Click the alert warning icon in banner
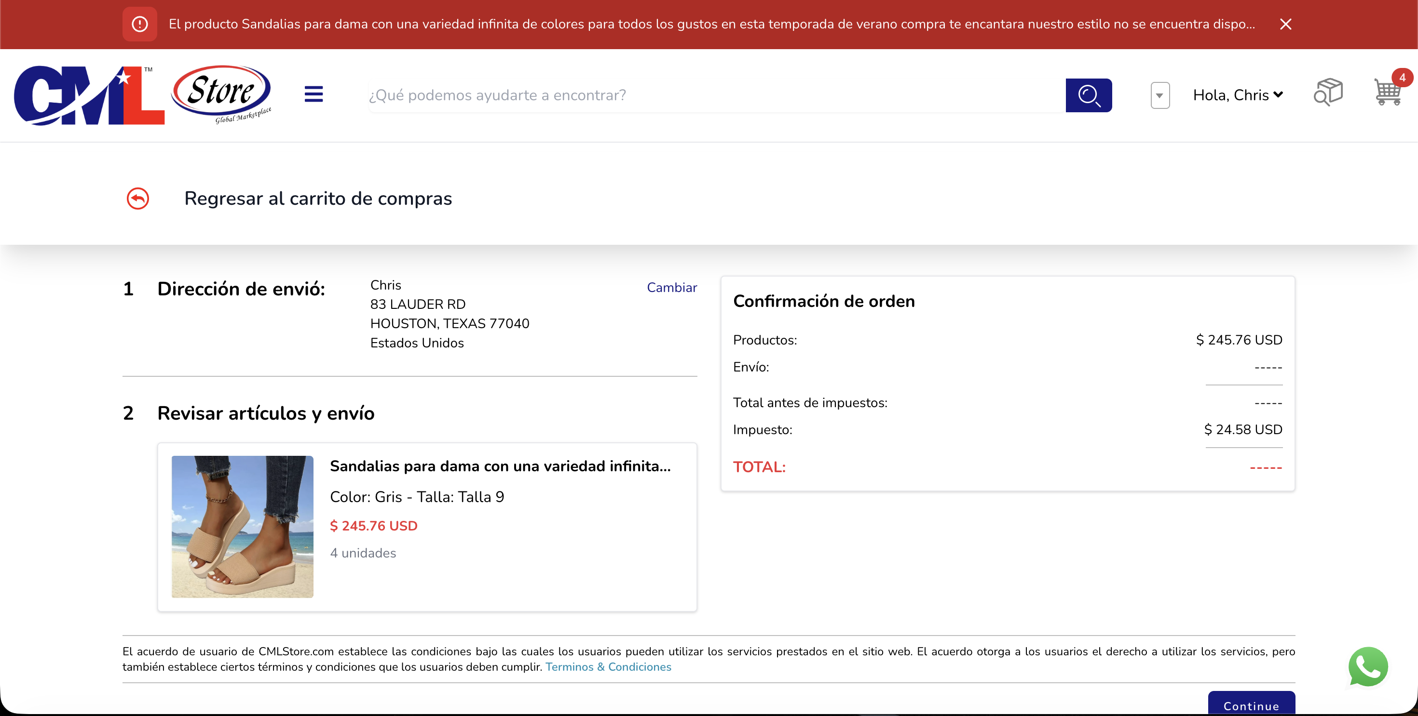The width and height of the screenshot is (1418, 716). pos(140,24)
